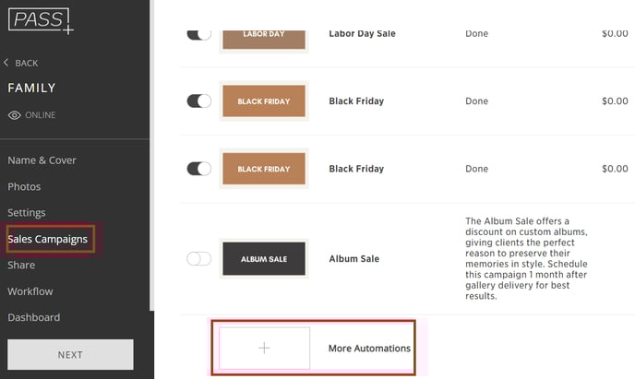Click the sidebar vertical scrollbar

click(152, 155)
